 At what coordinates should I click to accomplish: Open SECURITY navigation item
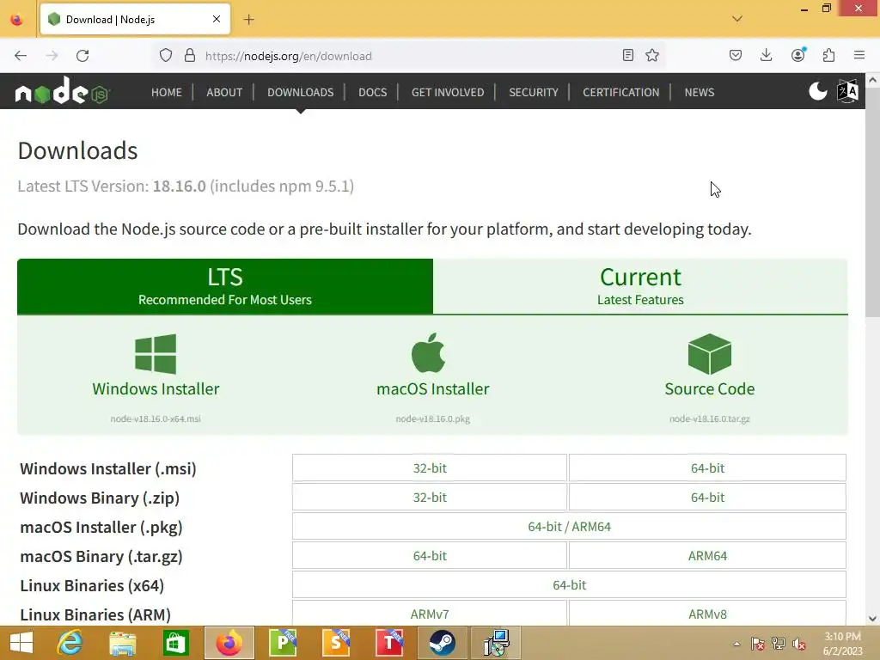pyautogui.click(x=533, y=92)
